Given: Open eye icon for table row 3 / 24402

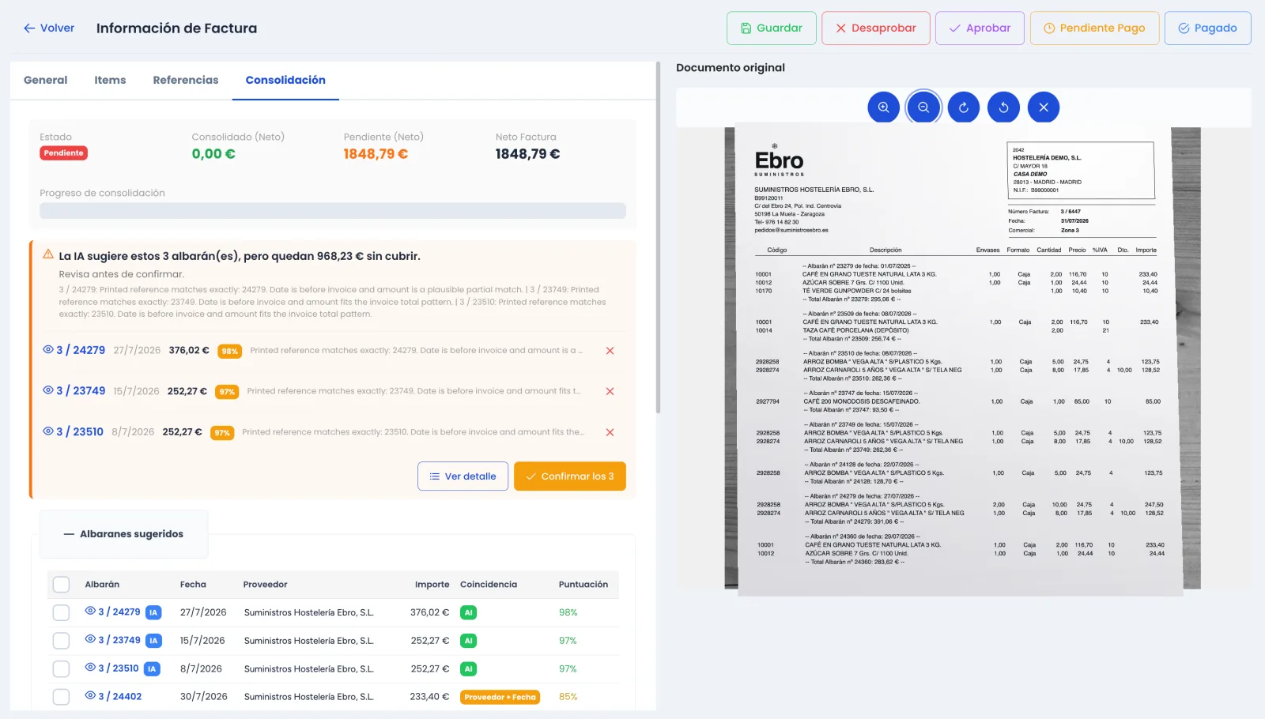Looking at the screenshot, I should 90,696.
